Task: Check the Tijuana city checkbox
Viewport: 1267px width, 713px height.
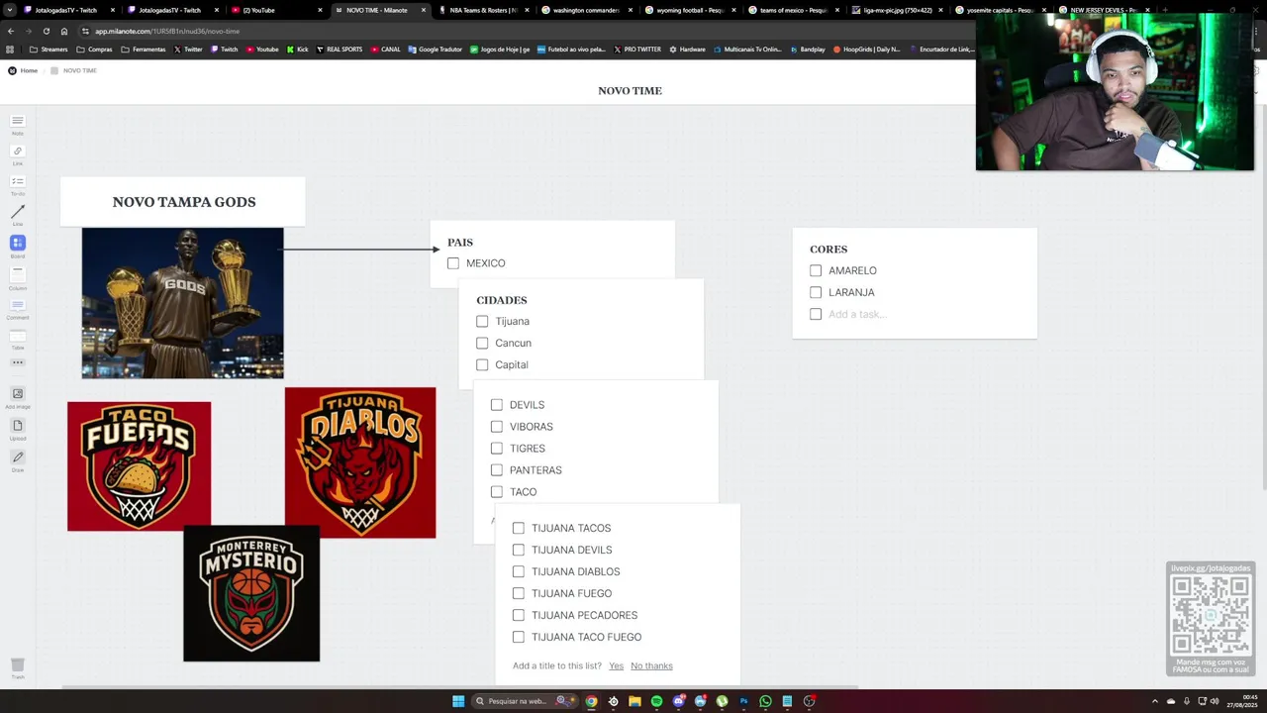Action: pyautogui.click(x=482, y=321)
